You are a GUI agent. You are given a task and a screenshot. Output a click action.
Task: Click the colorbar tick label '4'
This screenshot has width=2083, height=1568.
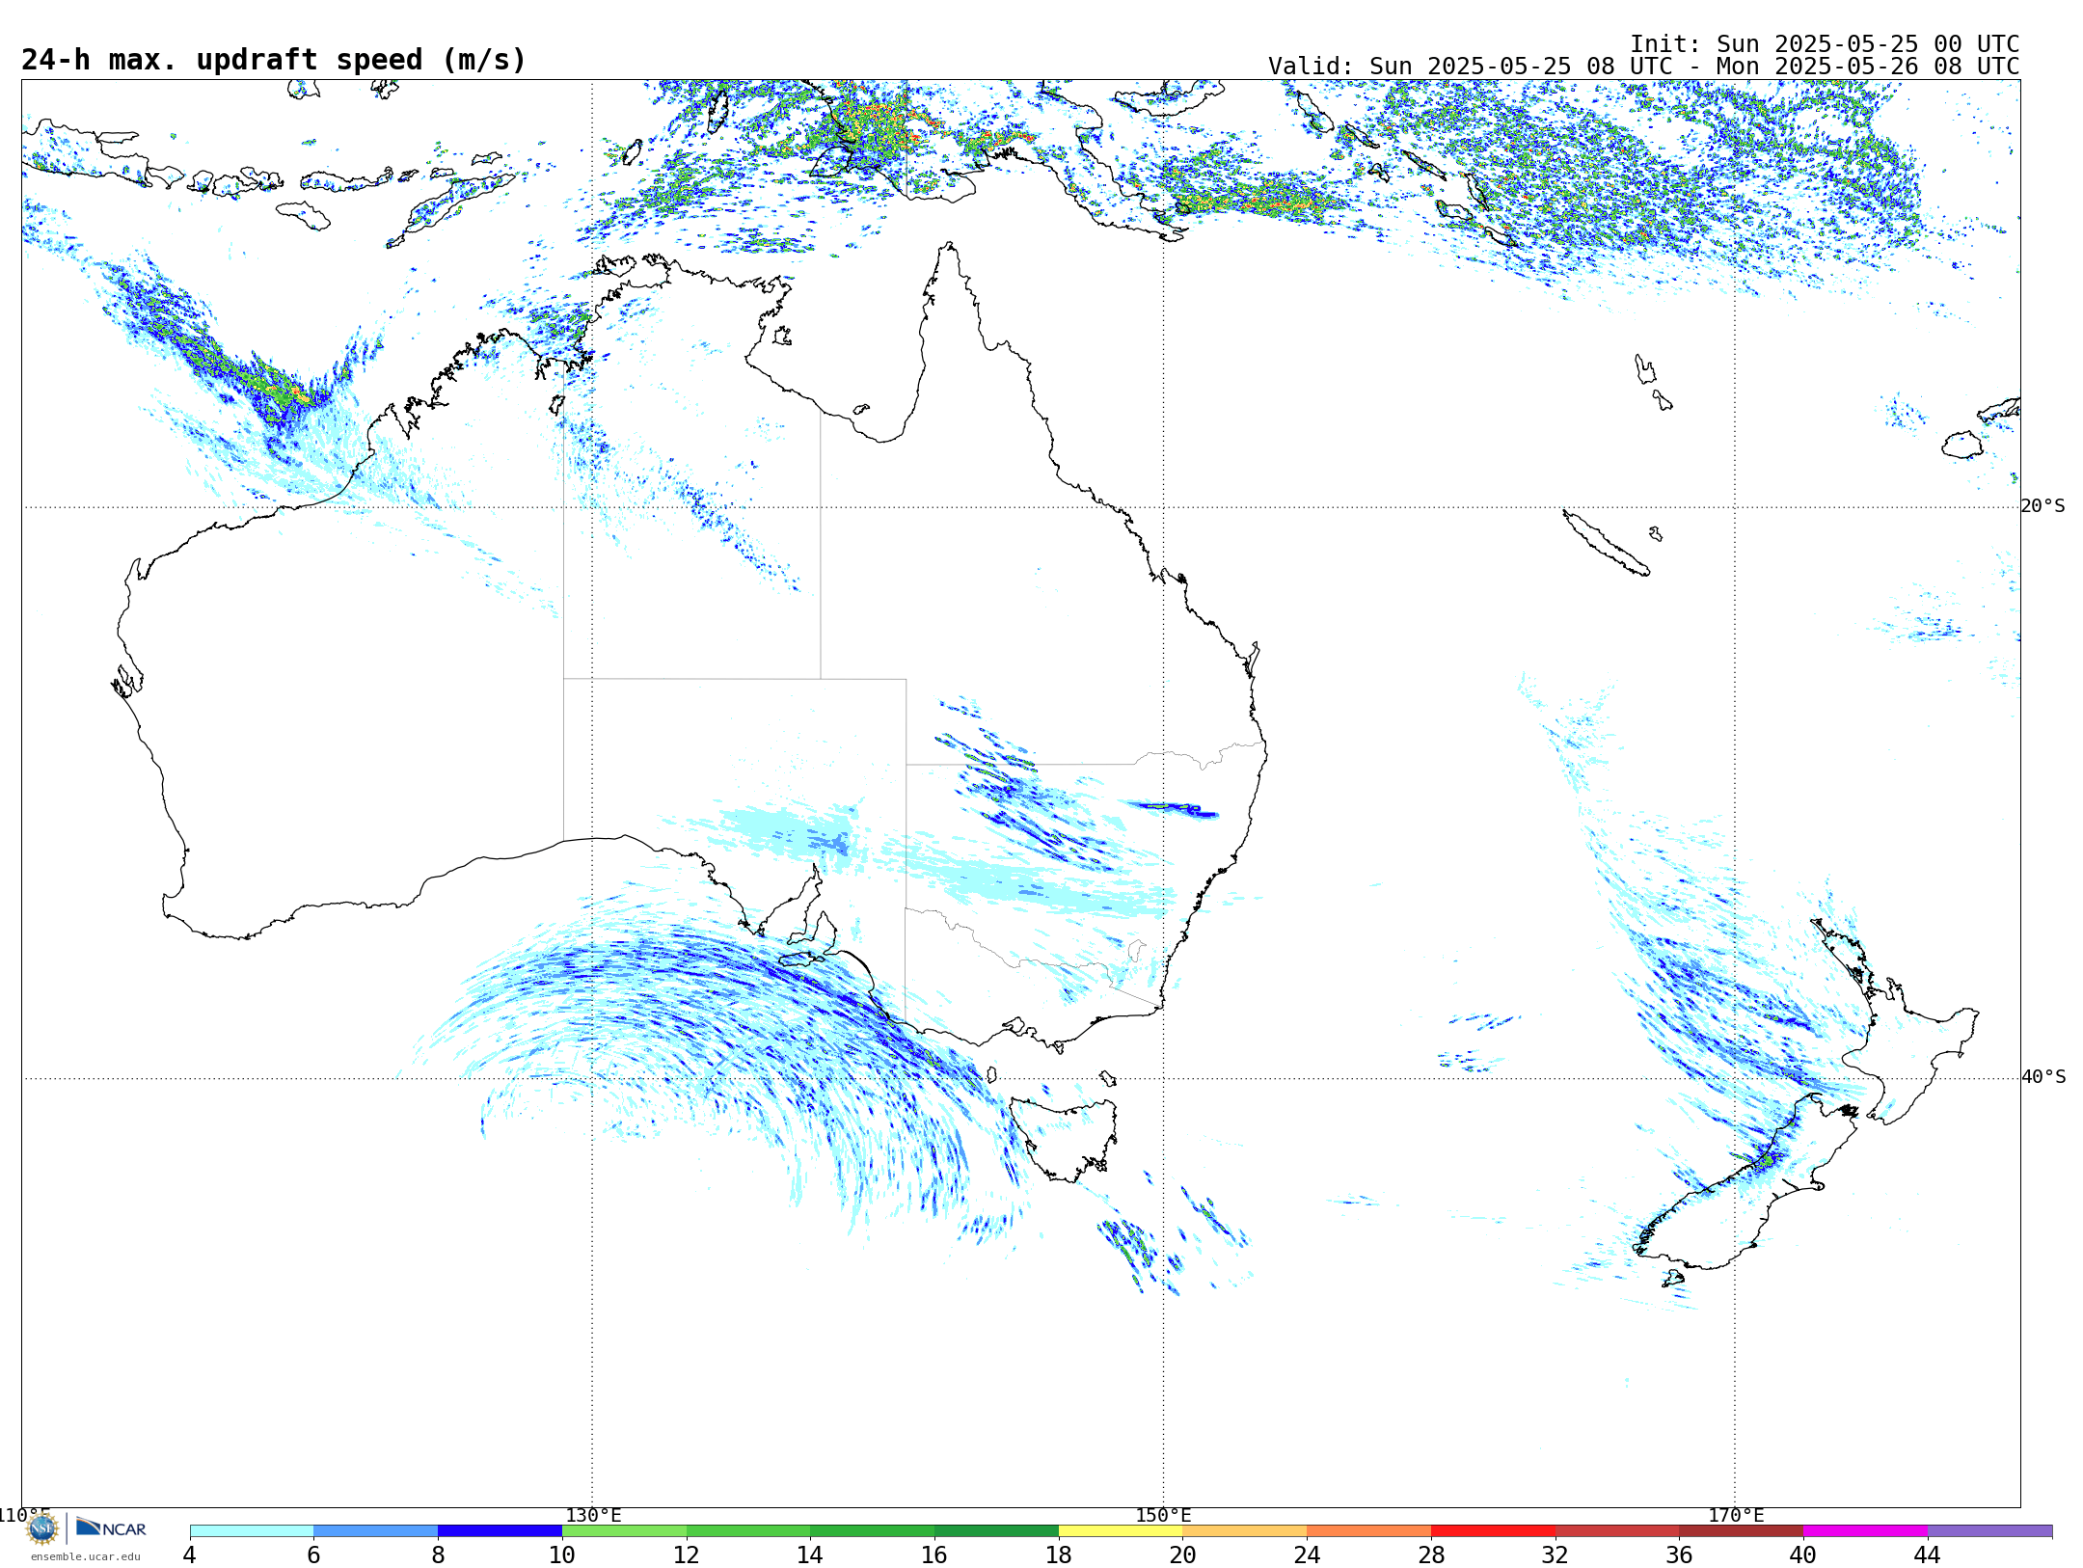coord(190,1555)
